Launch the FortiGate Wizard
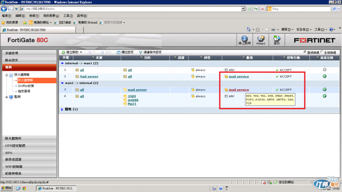 point(261,40)
